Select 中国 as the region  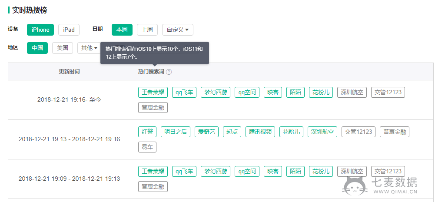(x=37, y=48)
